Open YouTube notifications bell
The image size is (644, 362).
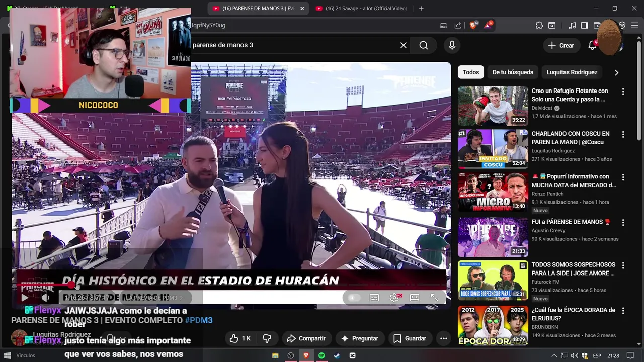point(593,45)
